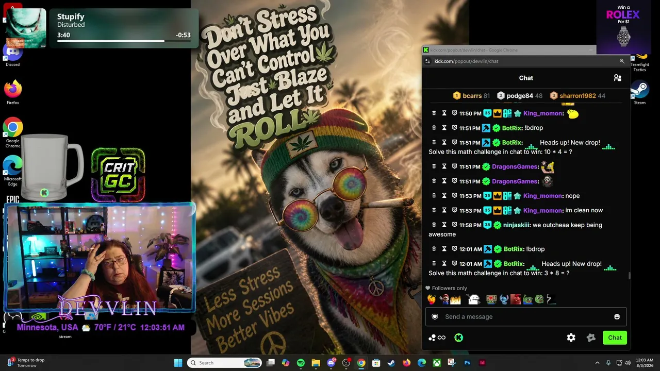The image size is (660, 371).
Task: Open Xbox app from the taskbar
Action: pyautogui.click(x=437, y=363)
